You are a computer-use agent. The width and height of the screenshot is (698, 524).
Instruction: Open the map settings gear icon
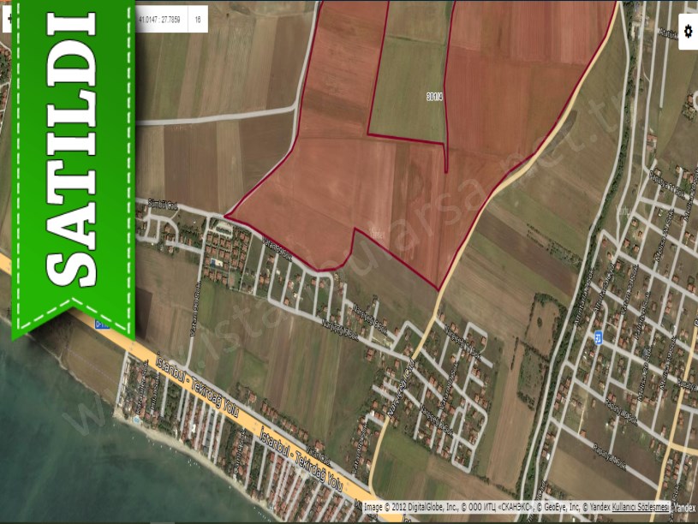coord(688,32)
